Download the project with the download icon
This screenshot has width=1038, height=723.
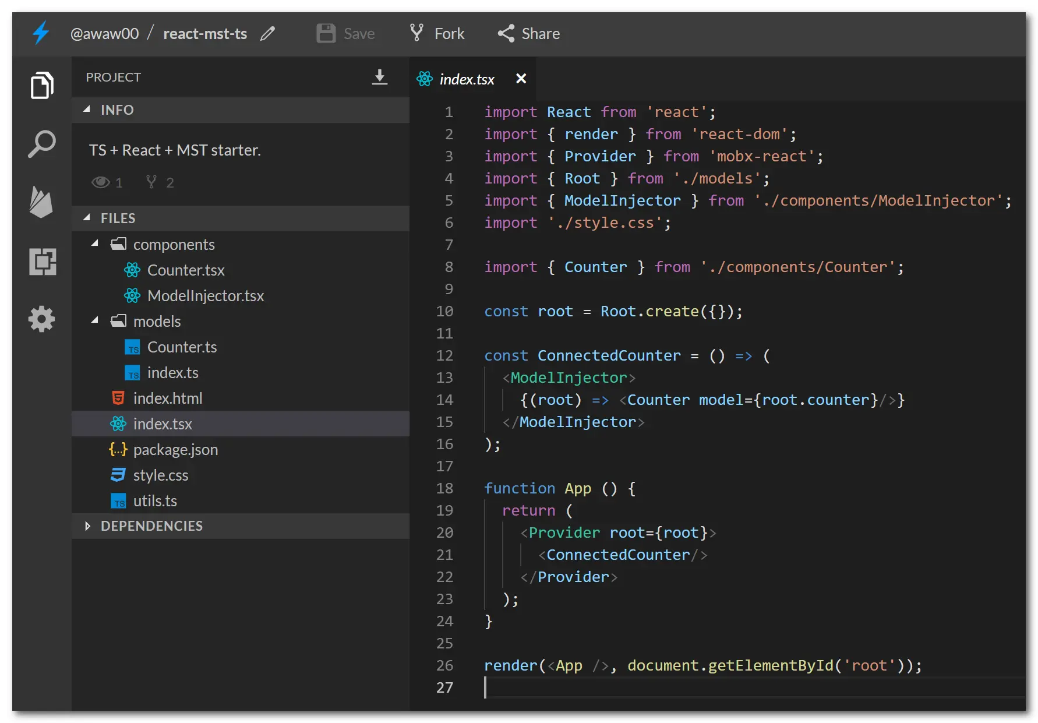tap(379, 77)
